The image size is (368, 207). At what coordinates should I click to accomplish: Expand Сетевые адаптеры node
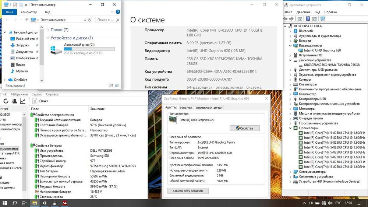pyautogui.click(x=290, y=172)
